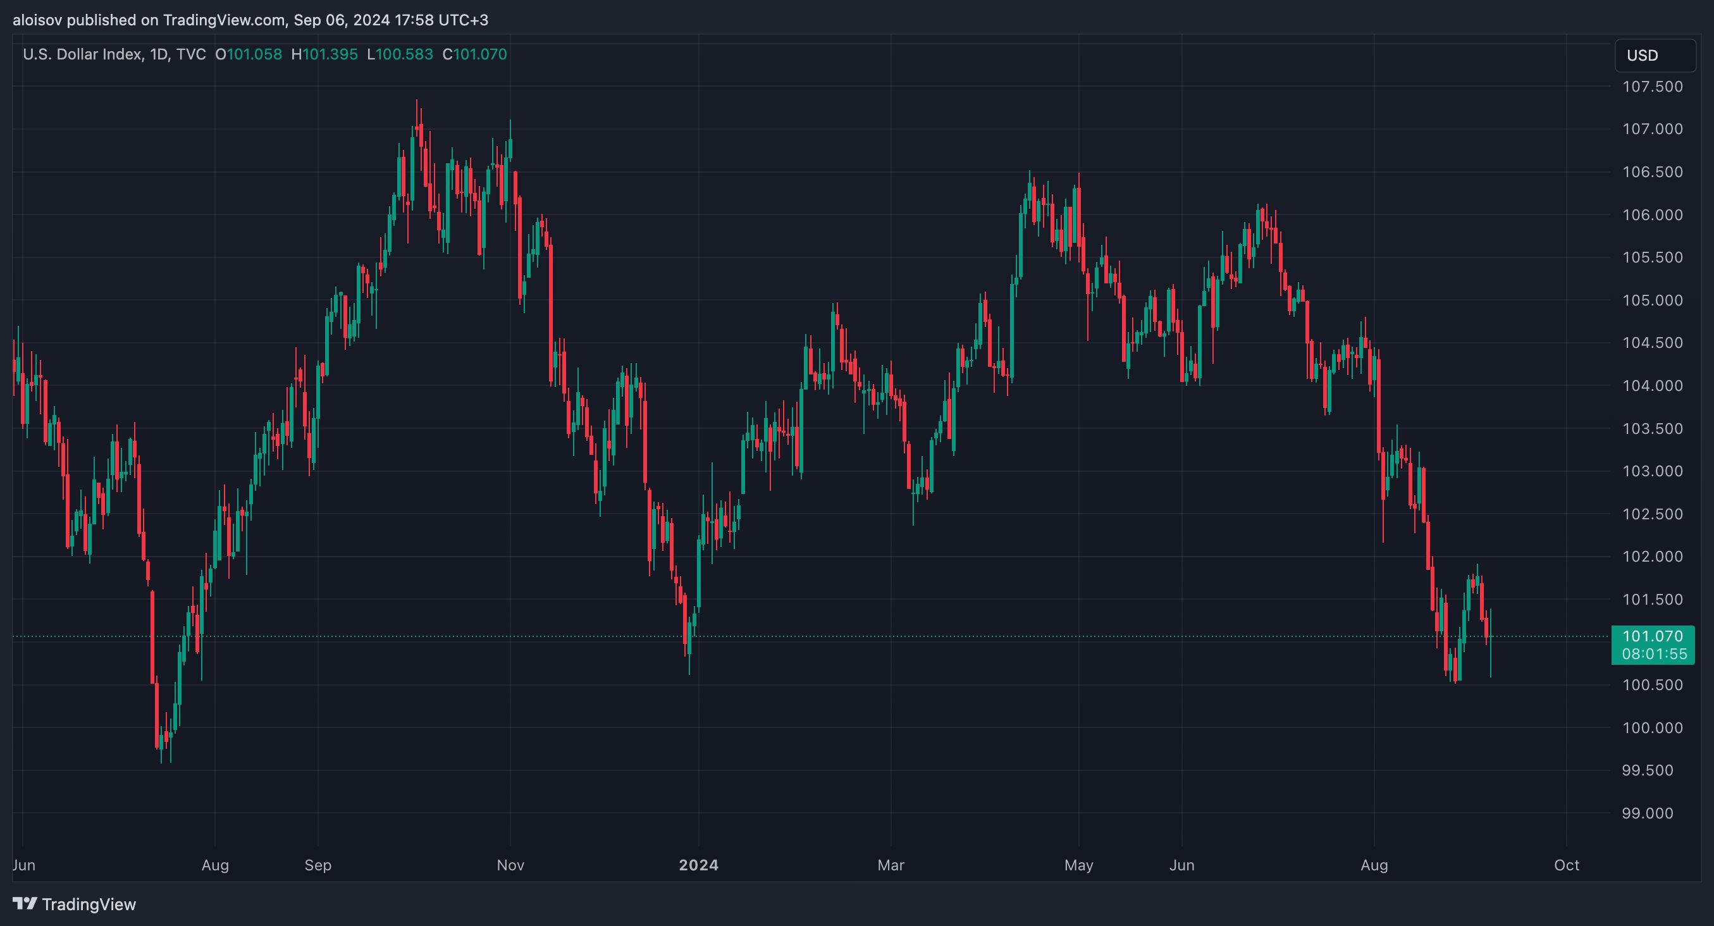
Task: Click the TradingView logo icon
Action: point(25,903)
